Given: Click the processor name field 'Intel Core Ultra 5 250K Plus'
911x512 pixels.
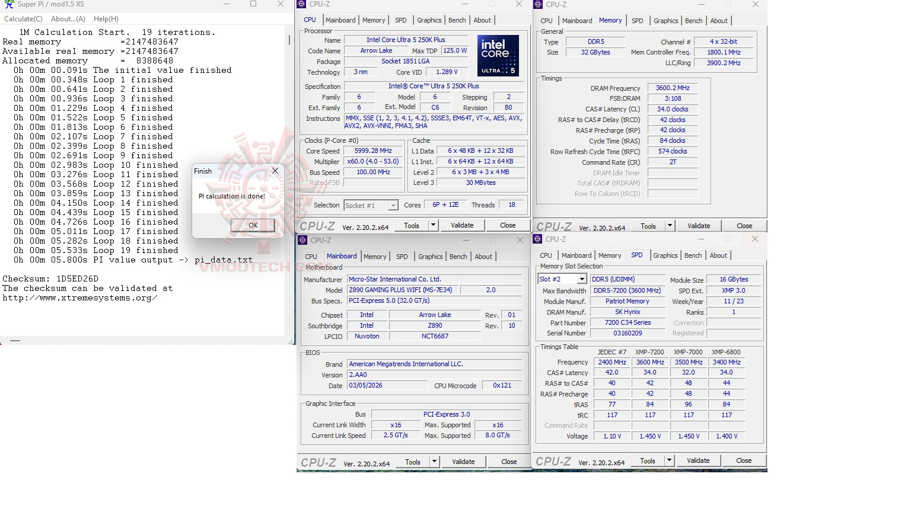Looking at the screenshot, I should 406,40.
